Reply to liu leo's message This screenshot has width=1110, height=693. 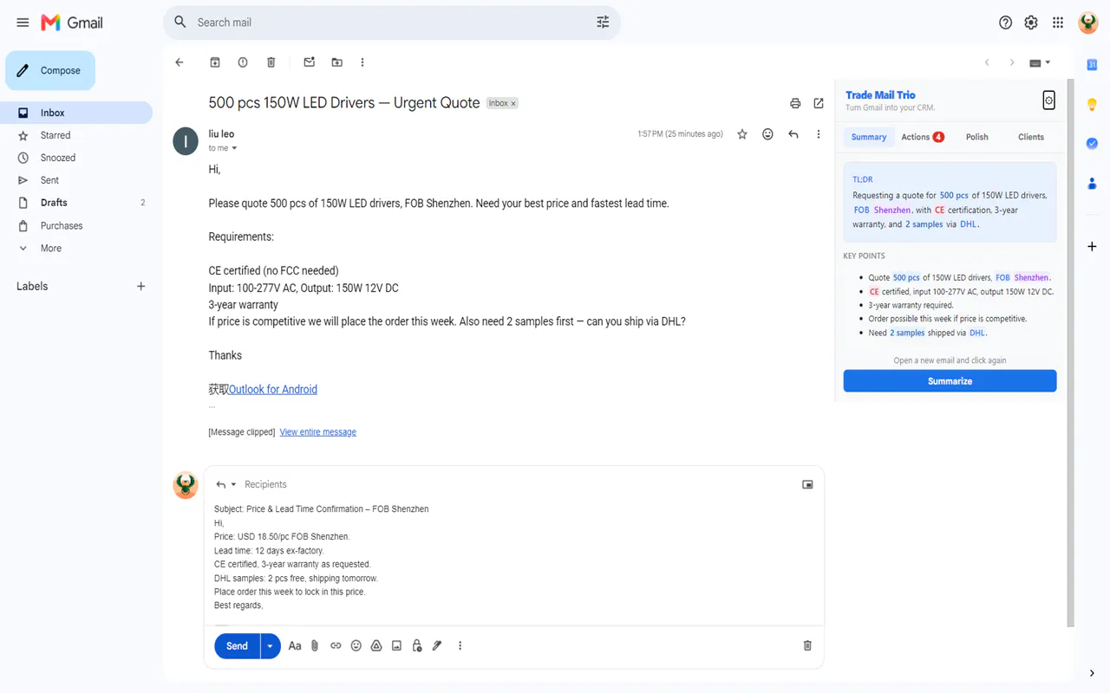[793, 134]
